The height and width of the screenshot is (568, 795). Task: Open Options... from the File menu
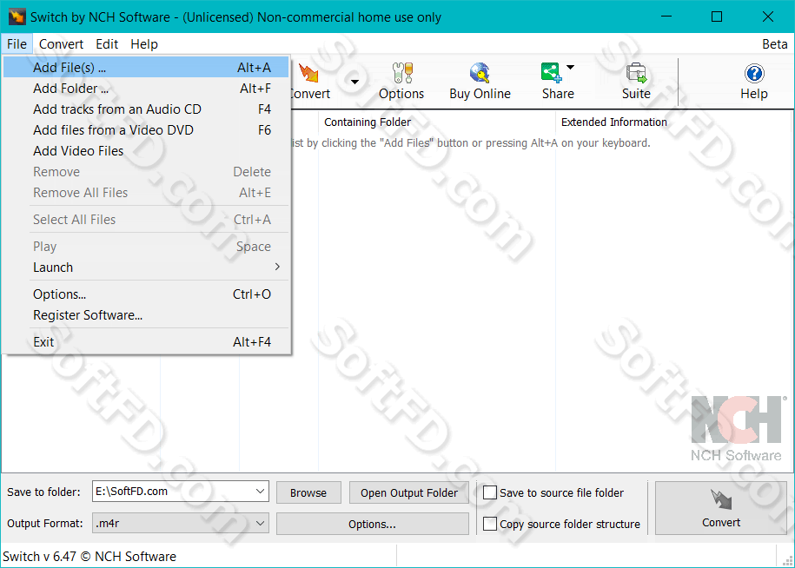[146, 294]
